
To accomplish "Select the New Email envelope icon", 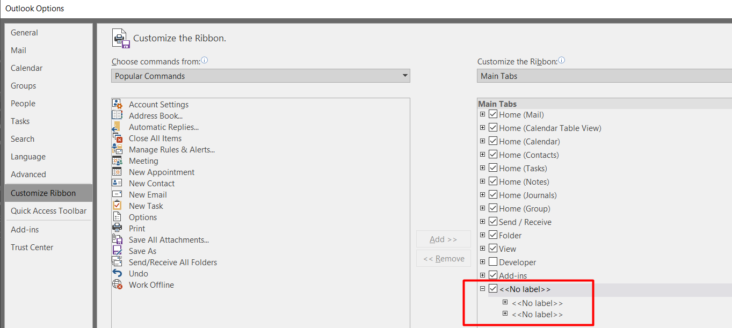I will (x=117, y=194).
